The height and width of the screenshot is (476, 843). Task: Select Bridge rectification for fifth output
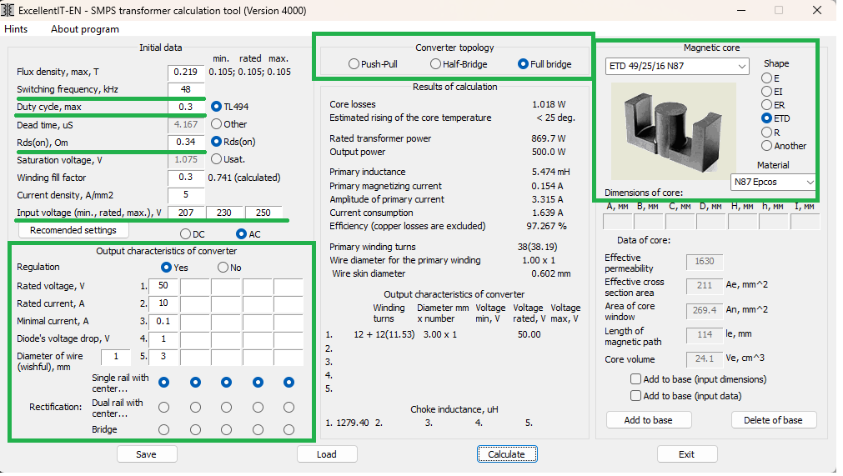[289, 430]
